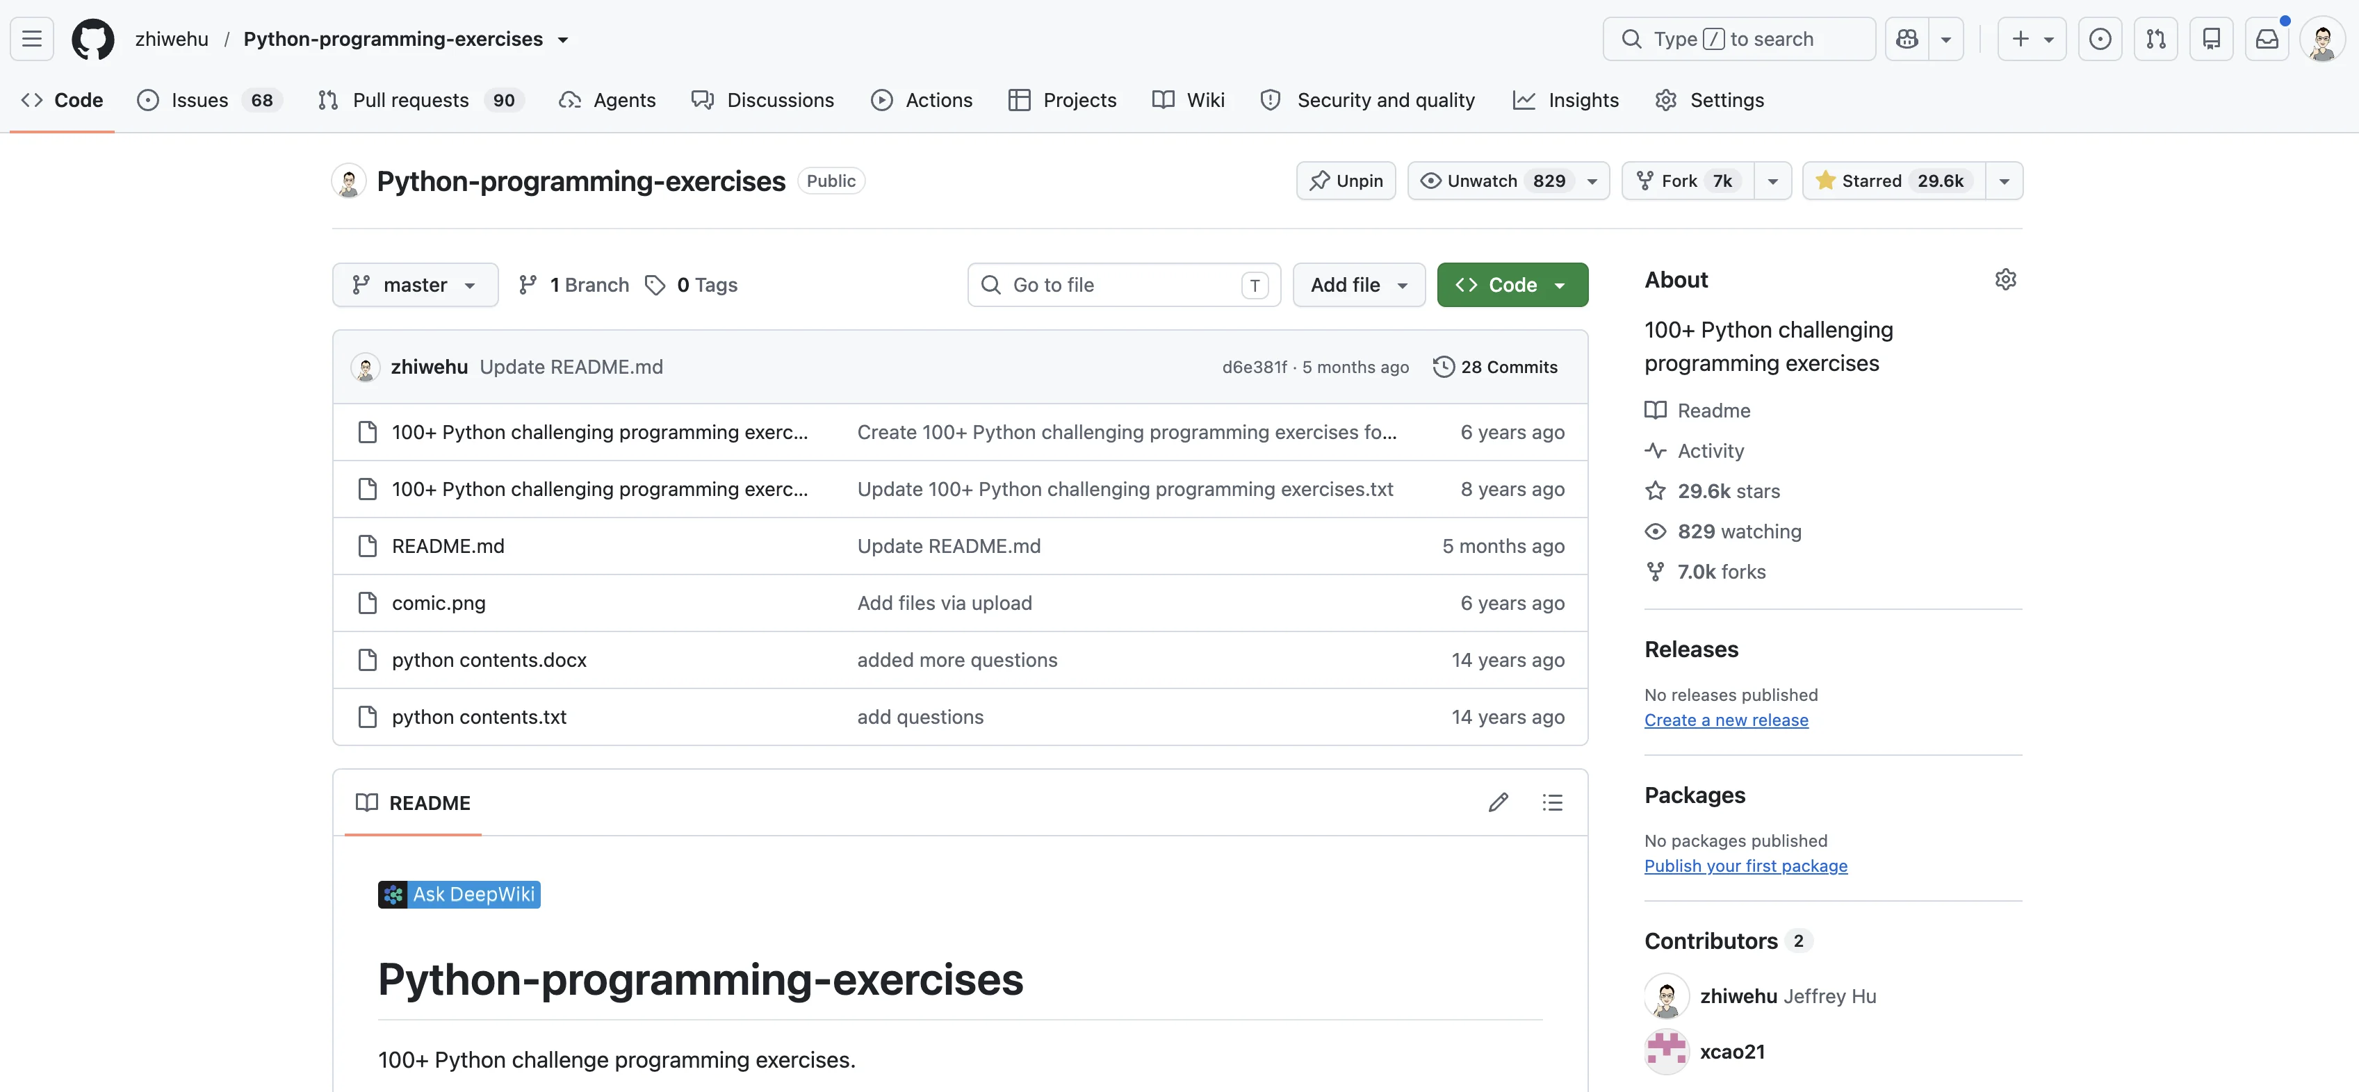The height and width of the screenshot is (1092, 2359).
Task: Unstar the repository with Starred button
Action: point(1894,181)
